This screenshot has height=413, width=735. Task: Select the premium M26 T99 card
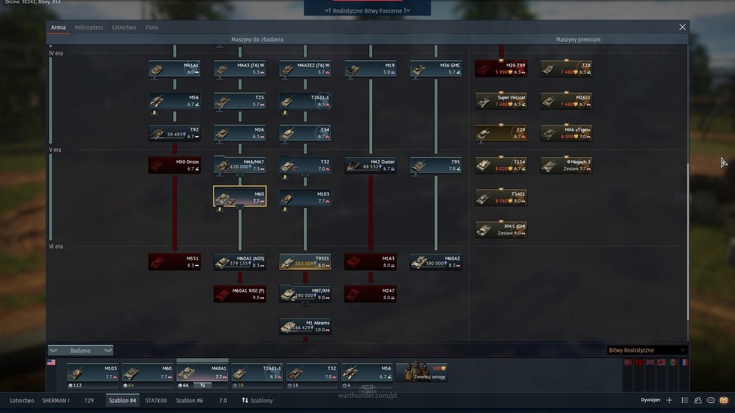(x=501, y=68)
